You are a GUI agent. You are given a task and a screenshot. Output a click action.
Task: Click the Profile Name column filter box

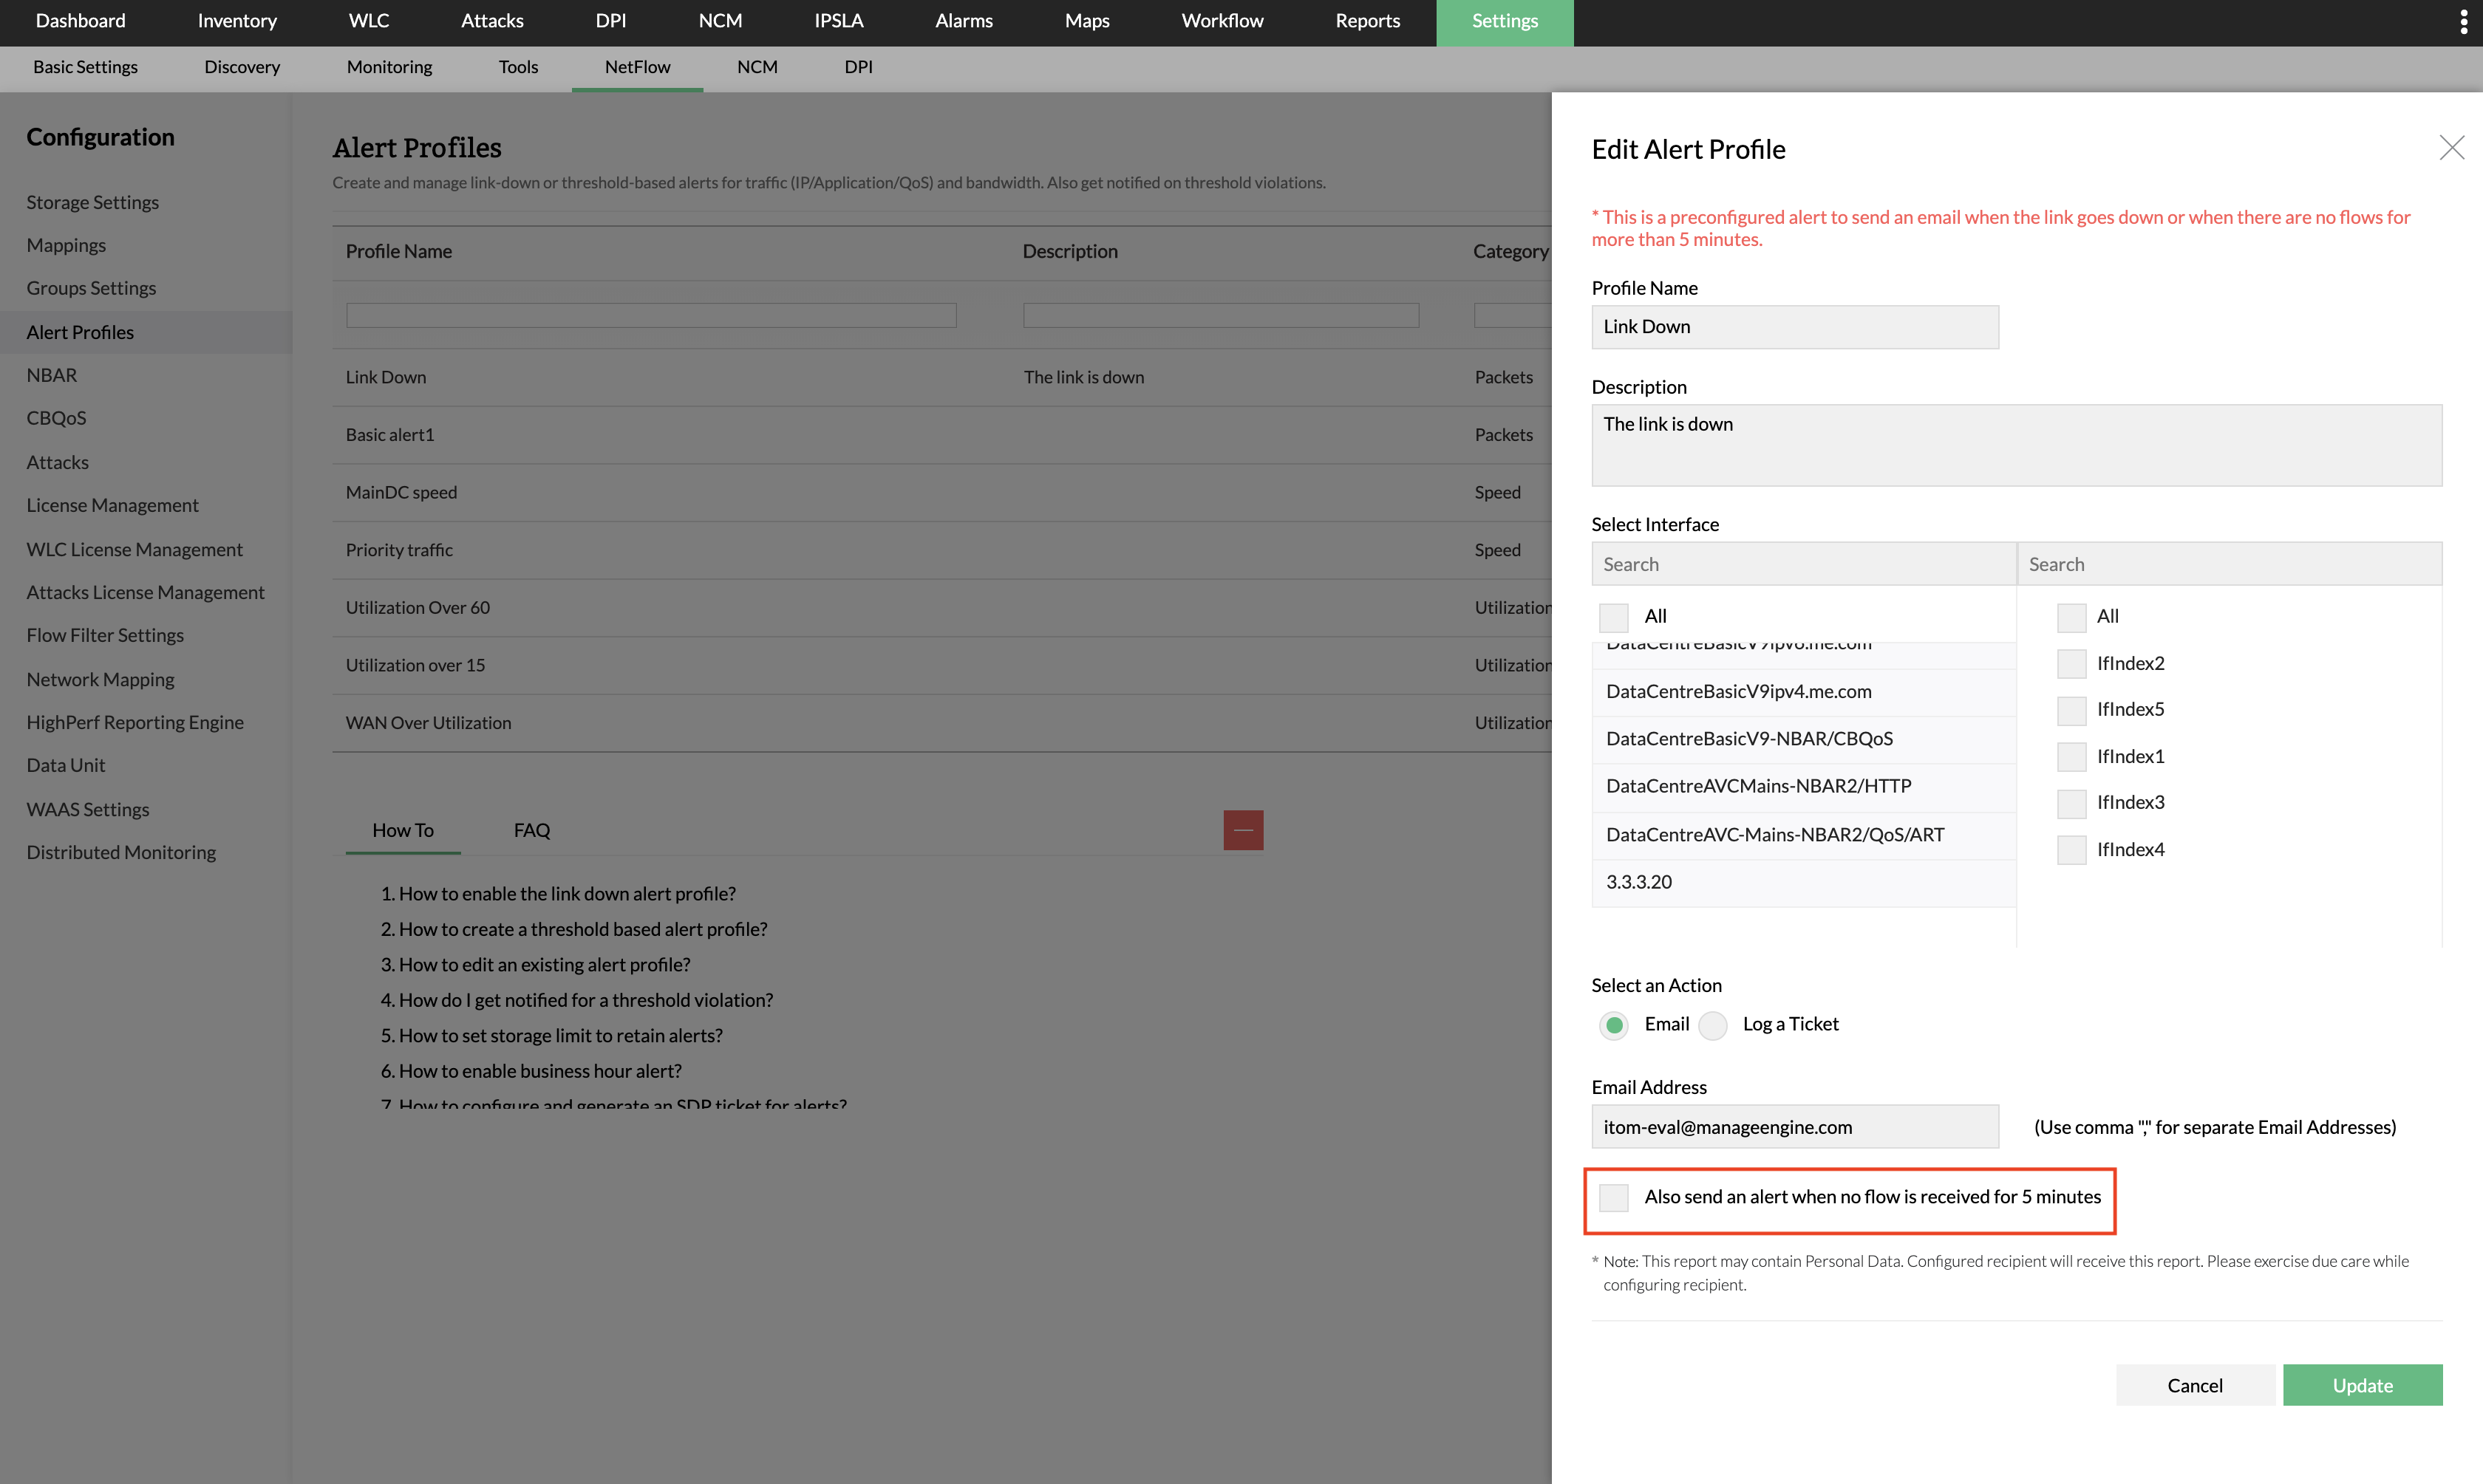[650, 315]
